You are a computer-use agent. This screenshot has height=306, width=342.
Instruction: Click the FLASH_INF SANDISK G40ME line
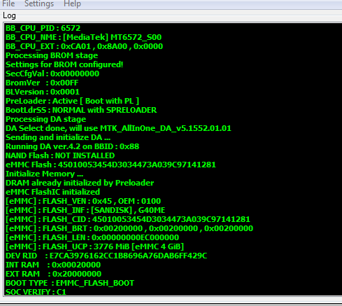pyautogui.click(x=85, y=210)
